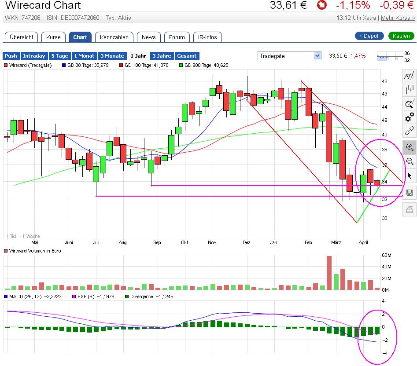
Task: Activate the zoom out magnifier tool
Action: click(410, 161)
